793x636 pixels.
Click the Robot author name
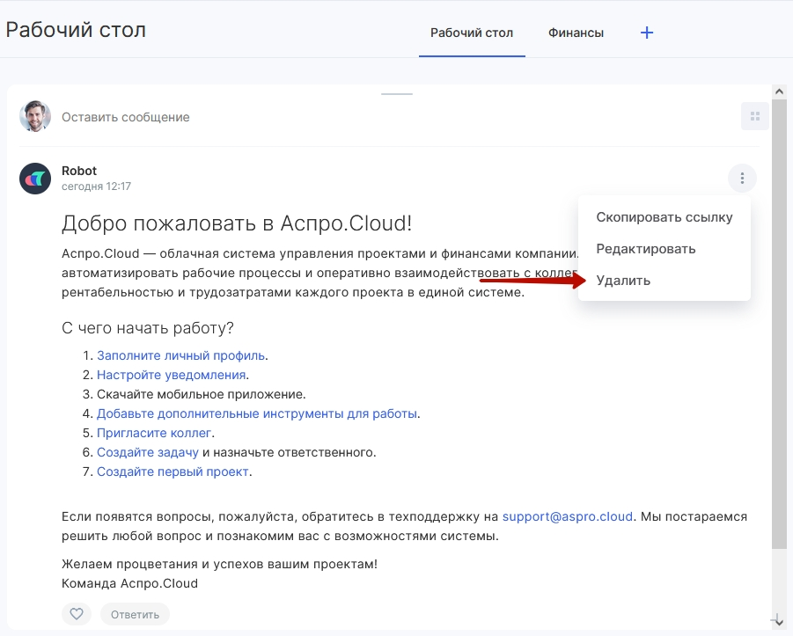pyautogui.click(x=79, y=171)
